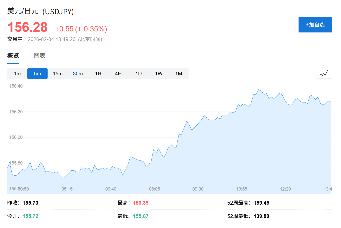Click the chart peak around 10:55
The image size is (341, 228).
click(x=259, y=90)
